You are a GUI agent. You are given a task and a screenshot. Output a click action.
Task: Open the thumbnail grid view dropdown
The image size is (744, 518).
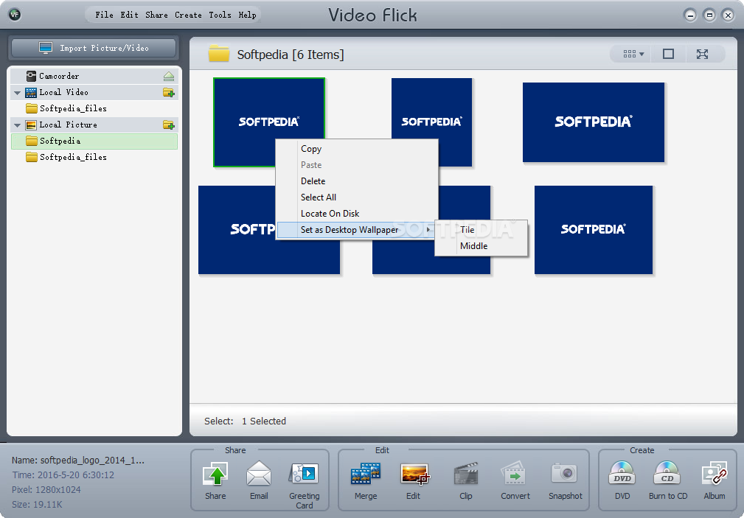(x=633, y=54)
